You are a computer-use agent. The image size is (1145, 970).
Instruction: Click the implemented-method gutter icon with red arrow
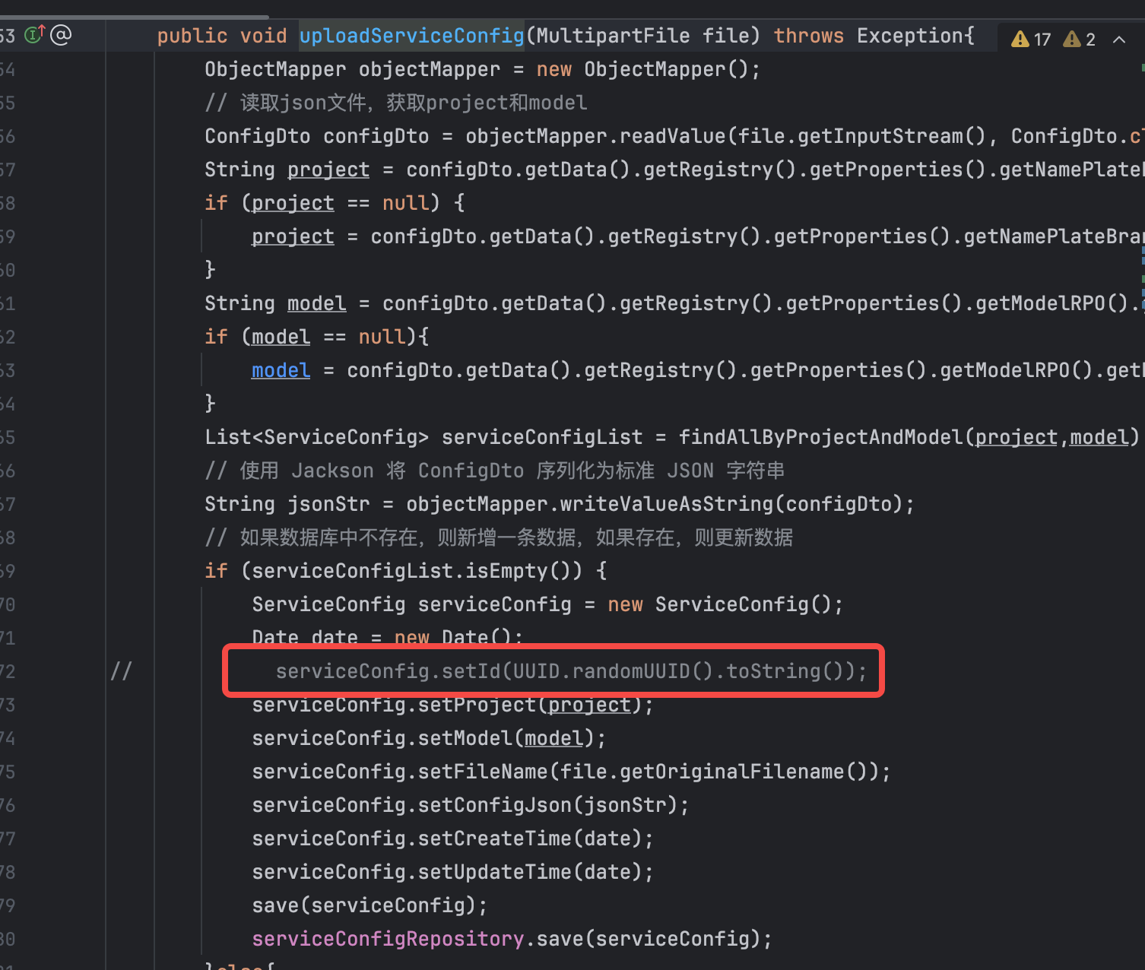pyautogui.click(x=35, y=35)
